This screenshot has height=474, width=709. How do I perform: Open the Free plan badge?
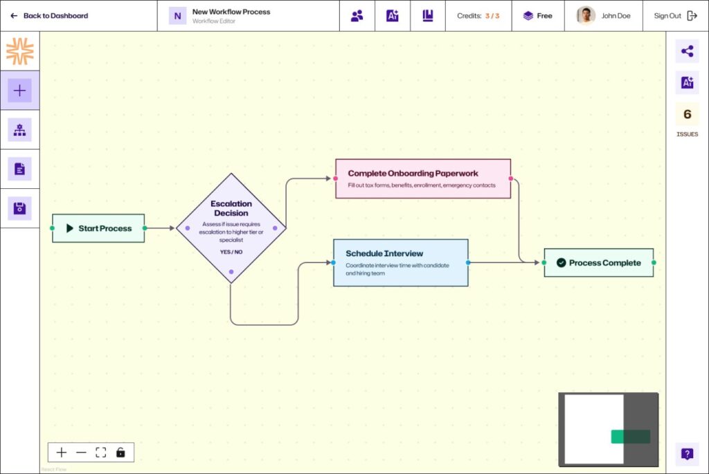tap(538, 16)
